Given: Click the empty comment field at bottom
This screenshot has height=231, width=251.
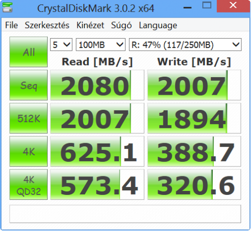Looking at the screenshot, I should (125, 214).
